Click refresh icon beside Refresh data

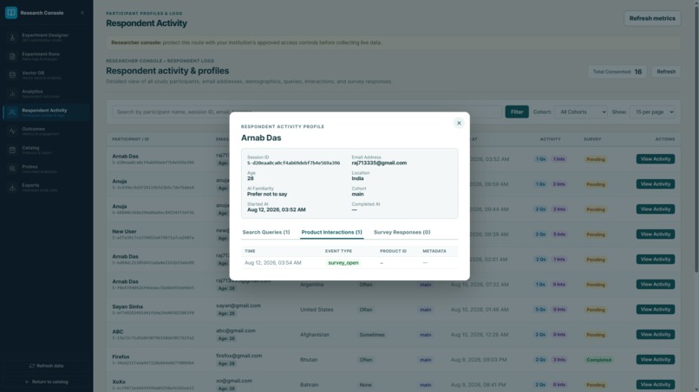click(x=31, y=366)
